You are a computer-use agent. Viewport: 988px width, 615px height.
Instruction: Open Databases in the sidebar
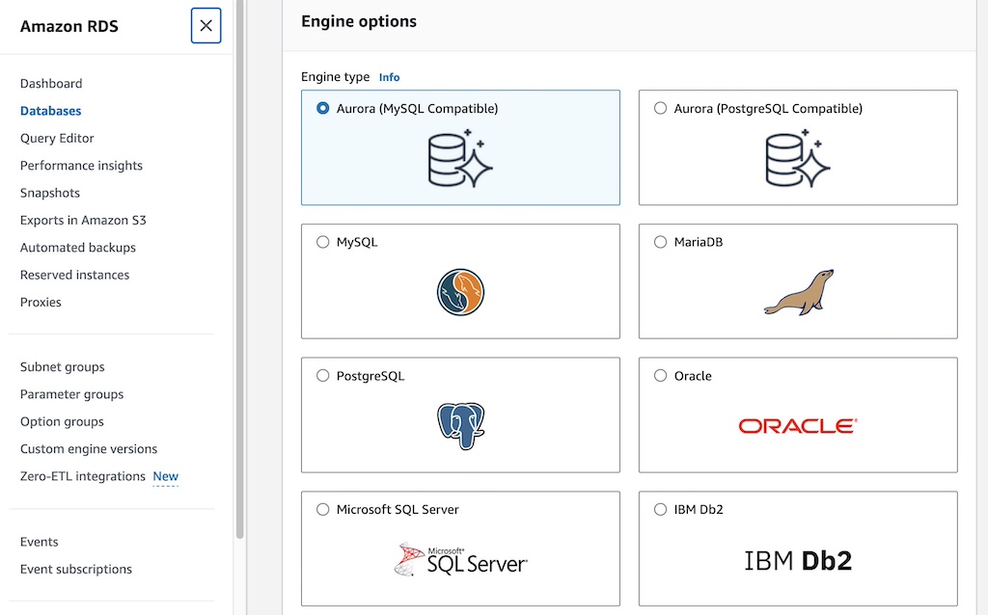(50, 111)
